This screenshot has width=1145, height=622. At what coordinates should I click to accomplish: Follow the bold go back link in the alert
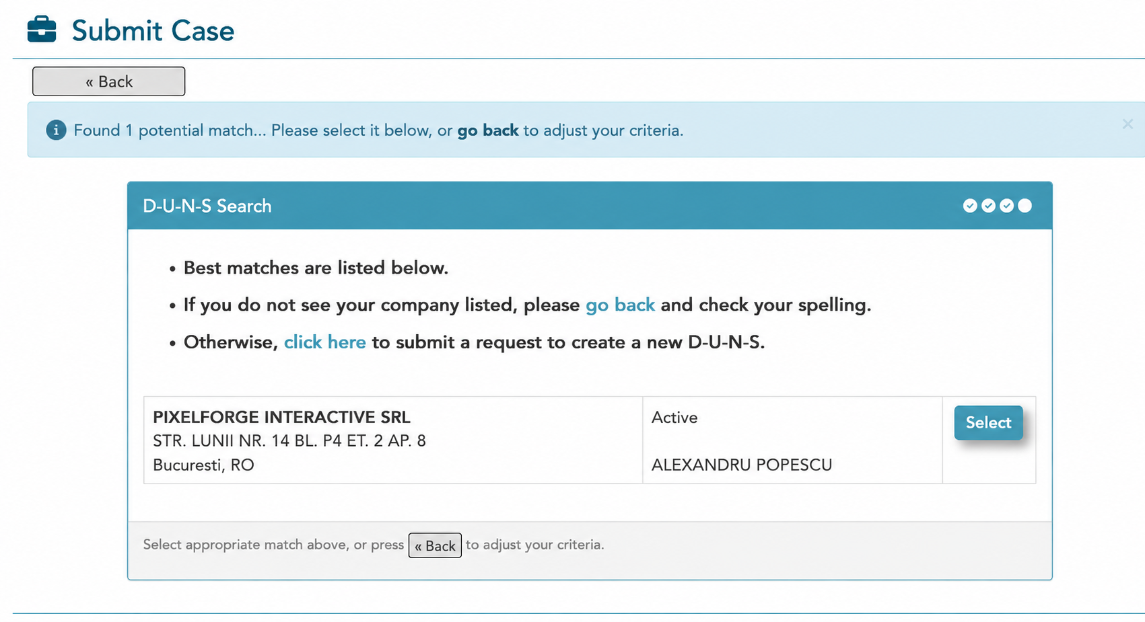click(x=488, y=130)
